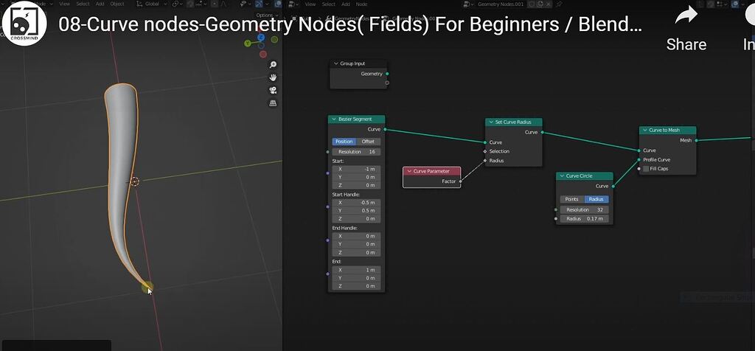Click End X field showing 1 m
Image resolution: width=755 pixels, height=351 pixels.
[356, 270]
